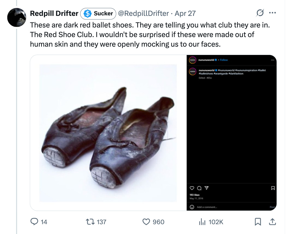Open the Instagram post's ellipsis menu

tap(273, 60)
